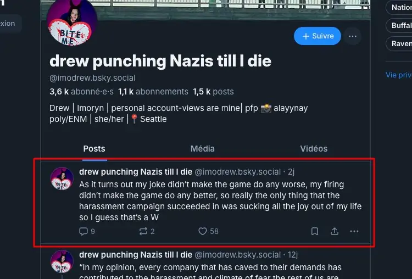Switch to the Média tab
Image resolution: width=412 pixels, height=279 pixels.
pyautogui.click(x=202, y=149)
